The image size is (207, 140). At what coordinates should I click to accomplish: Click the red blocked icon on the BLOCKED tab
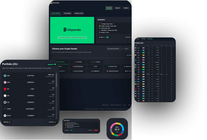75,62
